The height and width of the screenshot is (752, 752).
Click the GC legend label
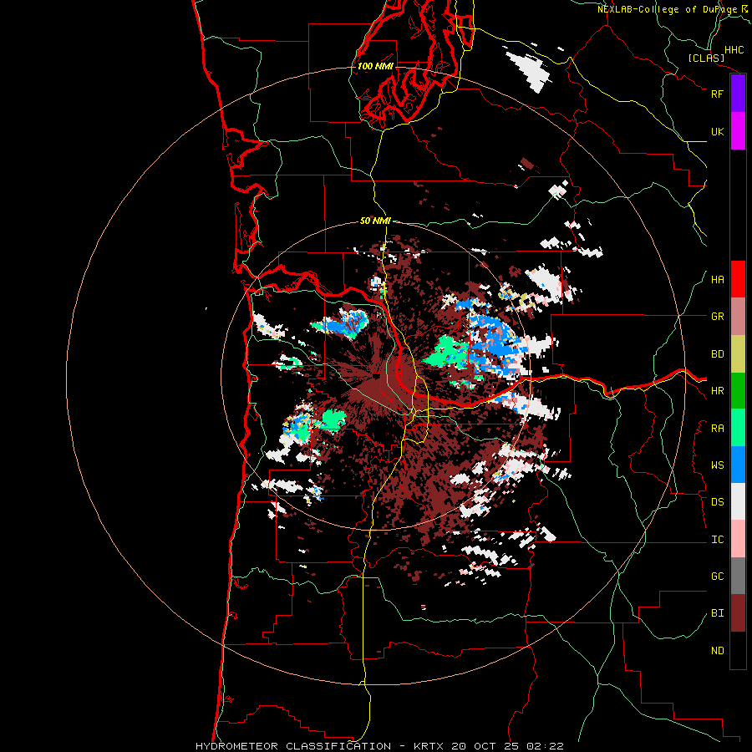(x=717, y=577)
